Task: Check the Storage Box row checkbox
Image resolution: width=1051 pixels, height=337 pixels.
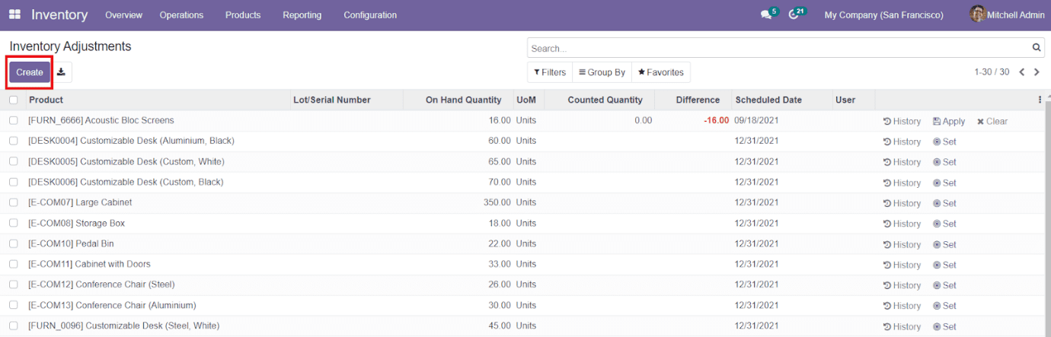Action: (14, 224)
